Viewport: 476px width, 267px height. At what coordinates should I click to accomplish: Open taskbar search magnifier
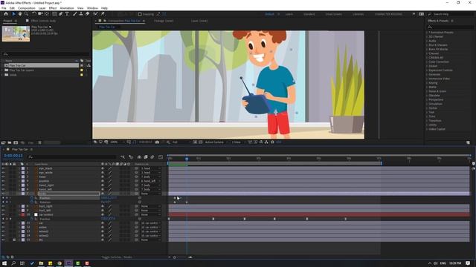(x=13, y=263)
